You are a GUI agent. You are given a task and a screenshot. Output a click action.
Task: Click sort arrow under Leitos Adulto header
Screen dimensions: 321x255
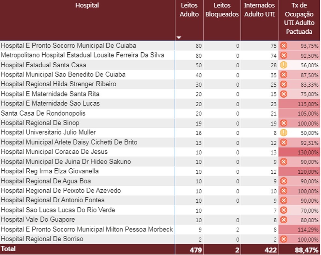179,38
